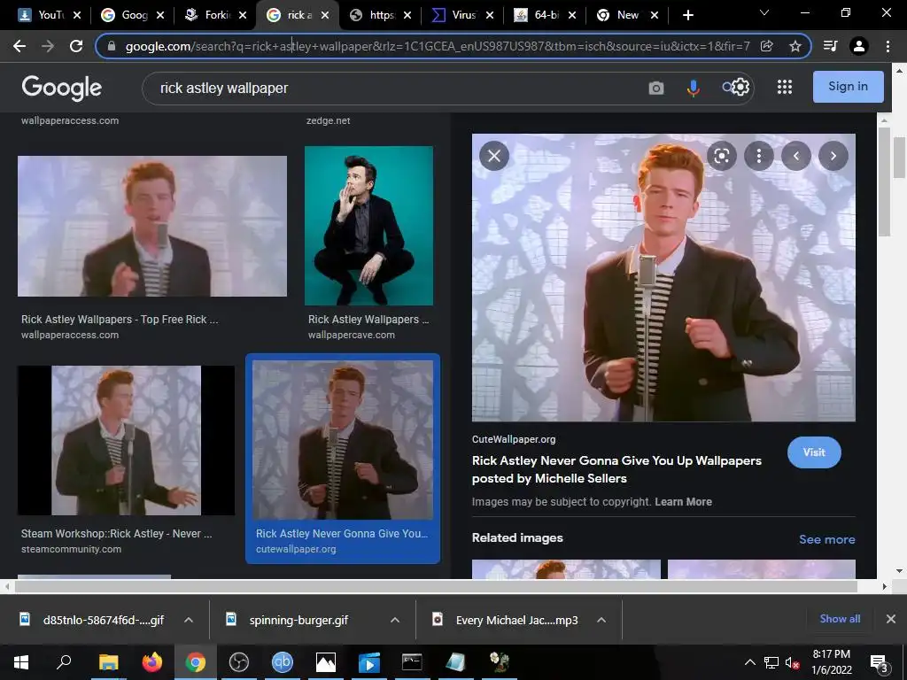Expand options for spinning-burger.gif download

tap(395, 620)
